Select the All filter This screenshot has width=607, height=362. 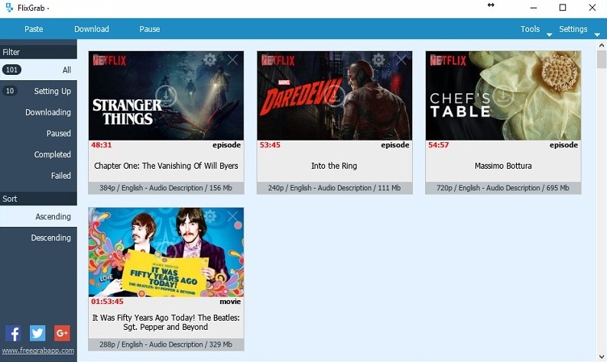(38, 69)
